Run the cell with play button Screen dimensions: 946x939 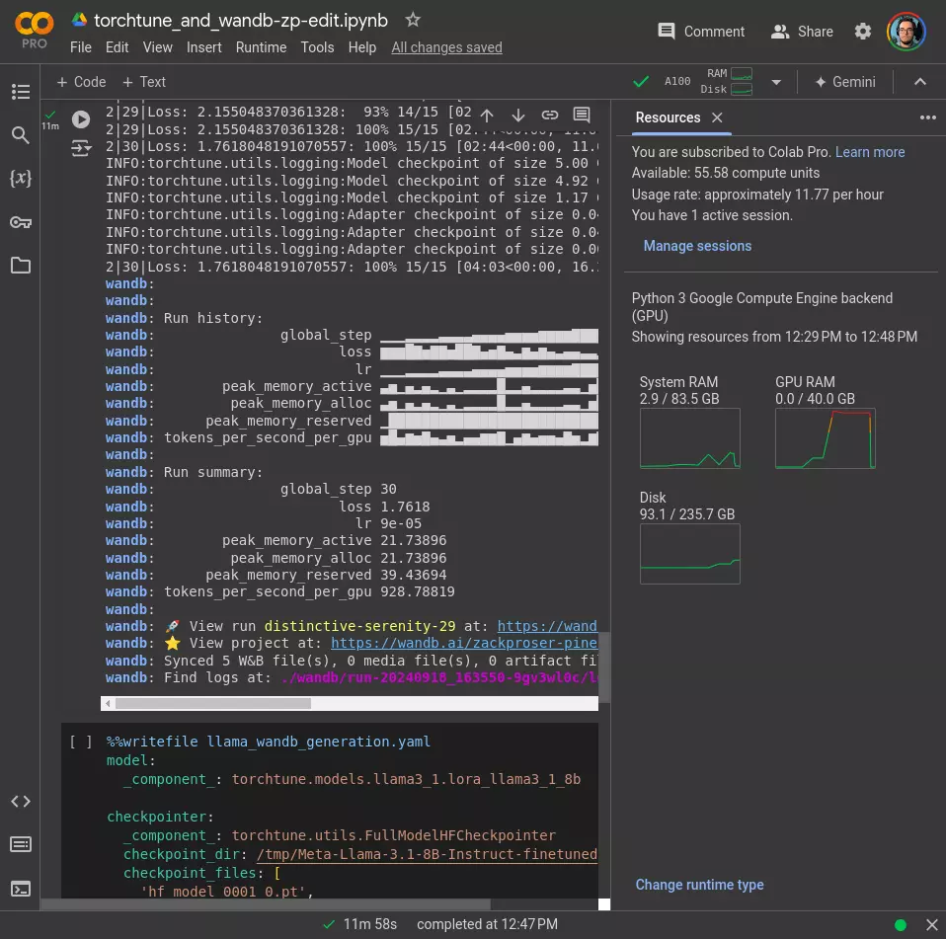(81, 119)
